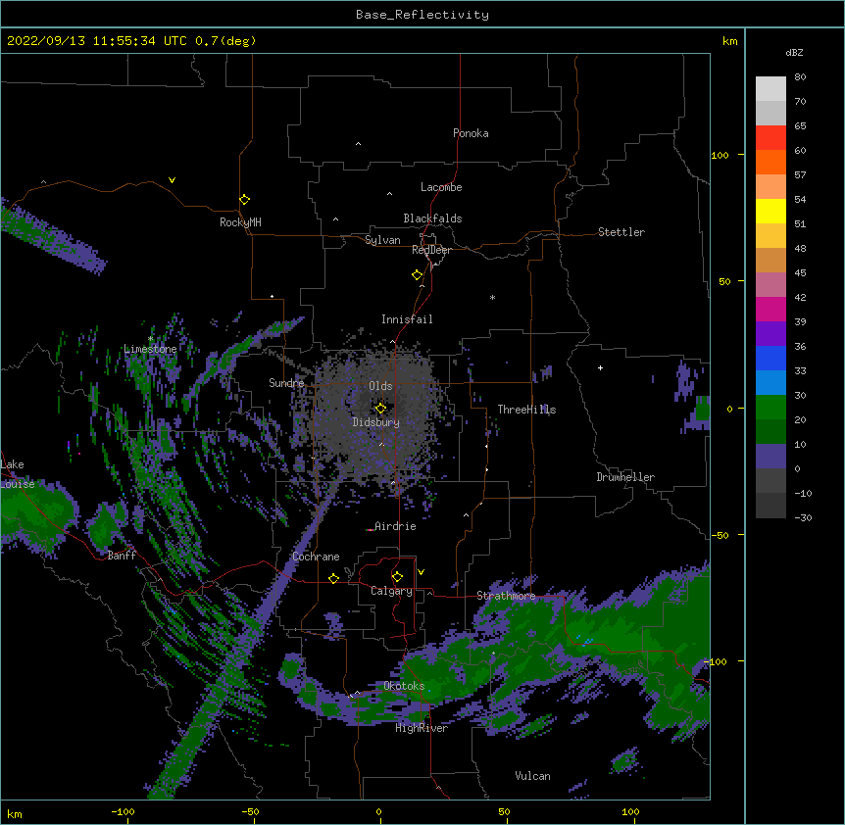The width and height of the screenshot is (845, 825).
Task: Click the Base_Reflectivity title
Action: pos(422,15)
